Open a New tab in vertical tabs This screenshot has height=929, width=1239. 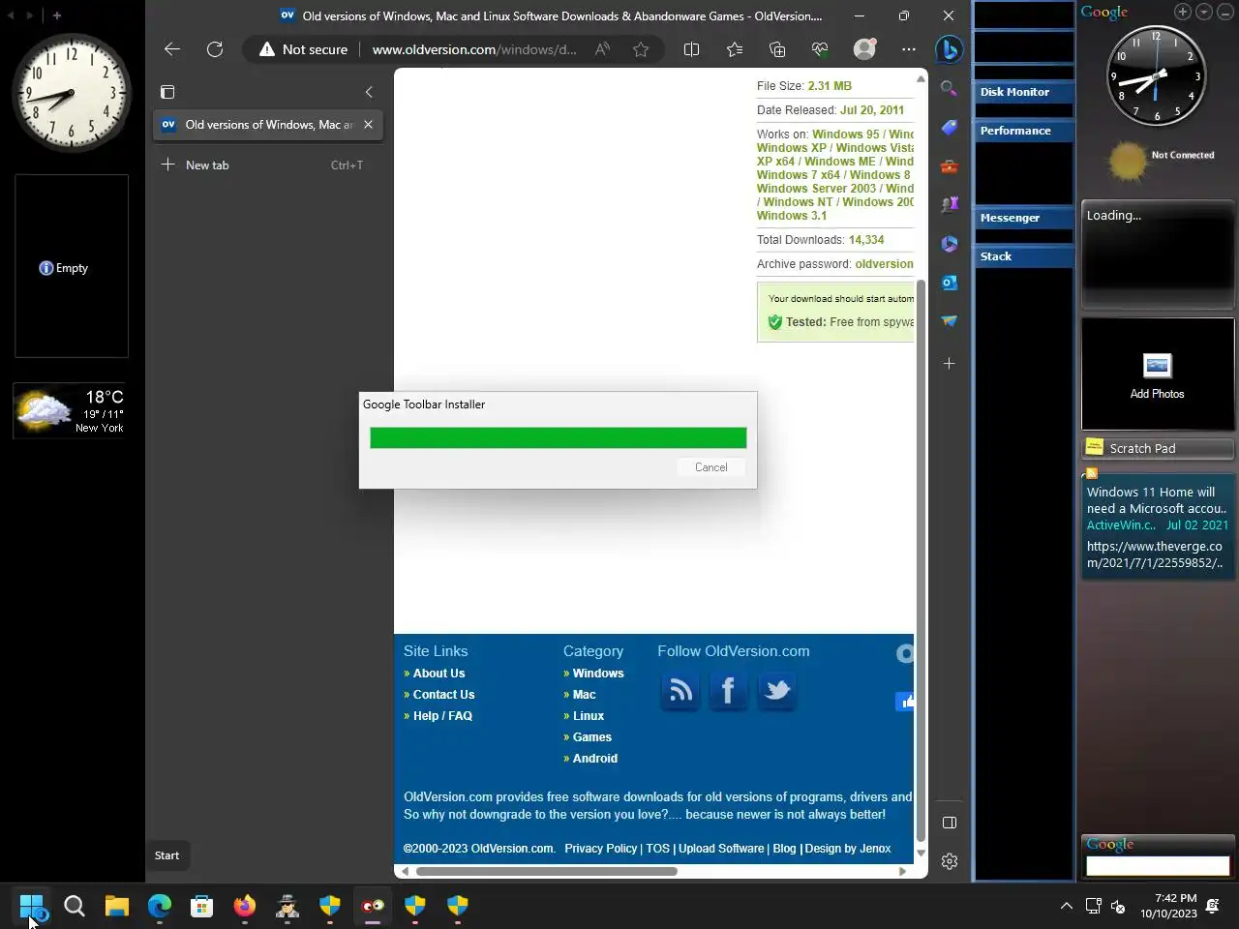tap(268, 165)
